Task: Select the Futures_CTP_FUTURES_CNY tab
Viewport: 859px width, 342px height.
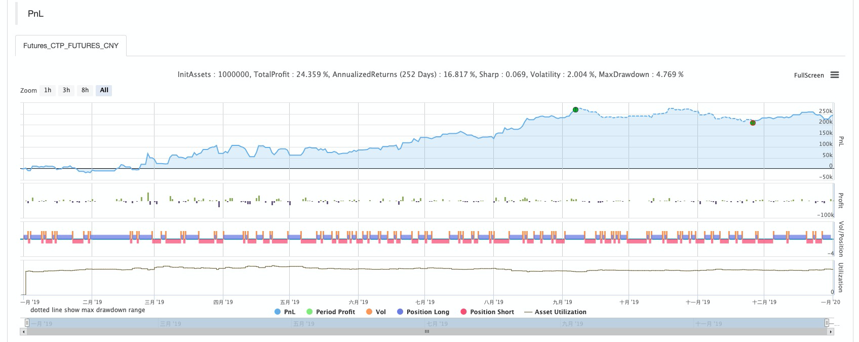Action: [x=71, y=46]
